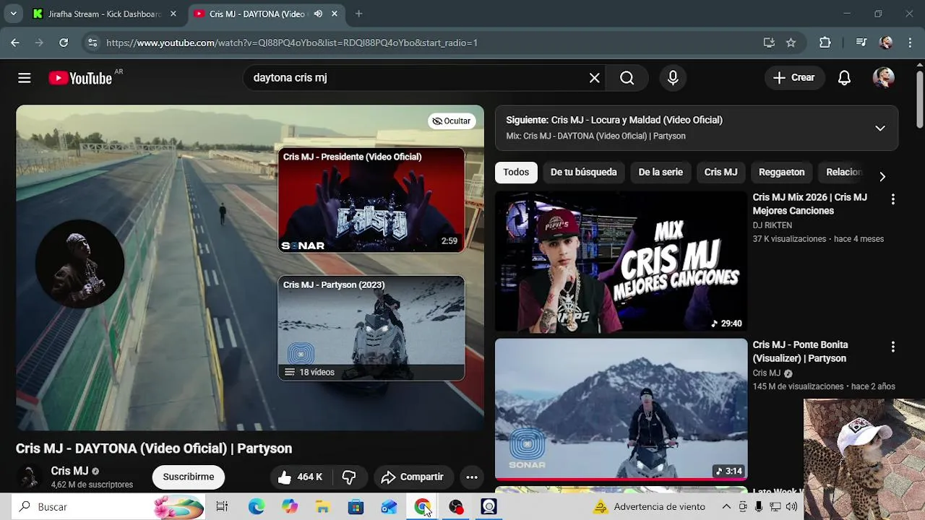Viewport: 925px width, 520px height.
Task: Like the video showing 464 K
Action: tap(299, 477)
